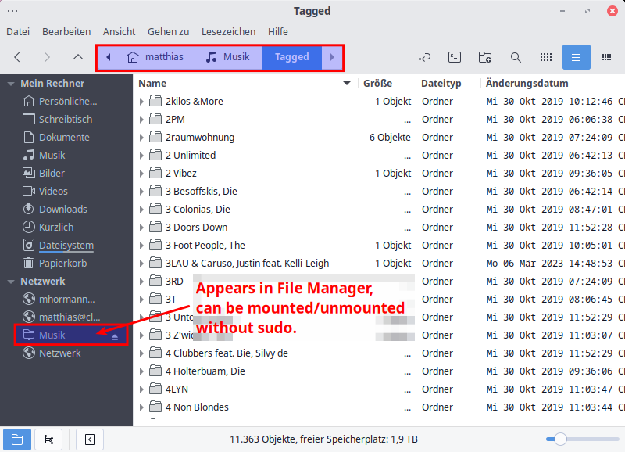Open Dateisystem in the sidebar

tap(58, 245)
